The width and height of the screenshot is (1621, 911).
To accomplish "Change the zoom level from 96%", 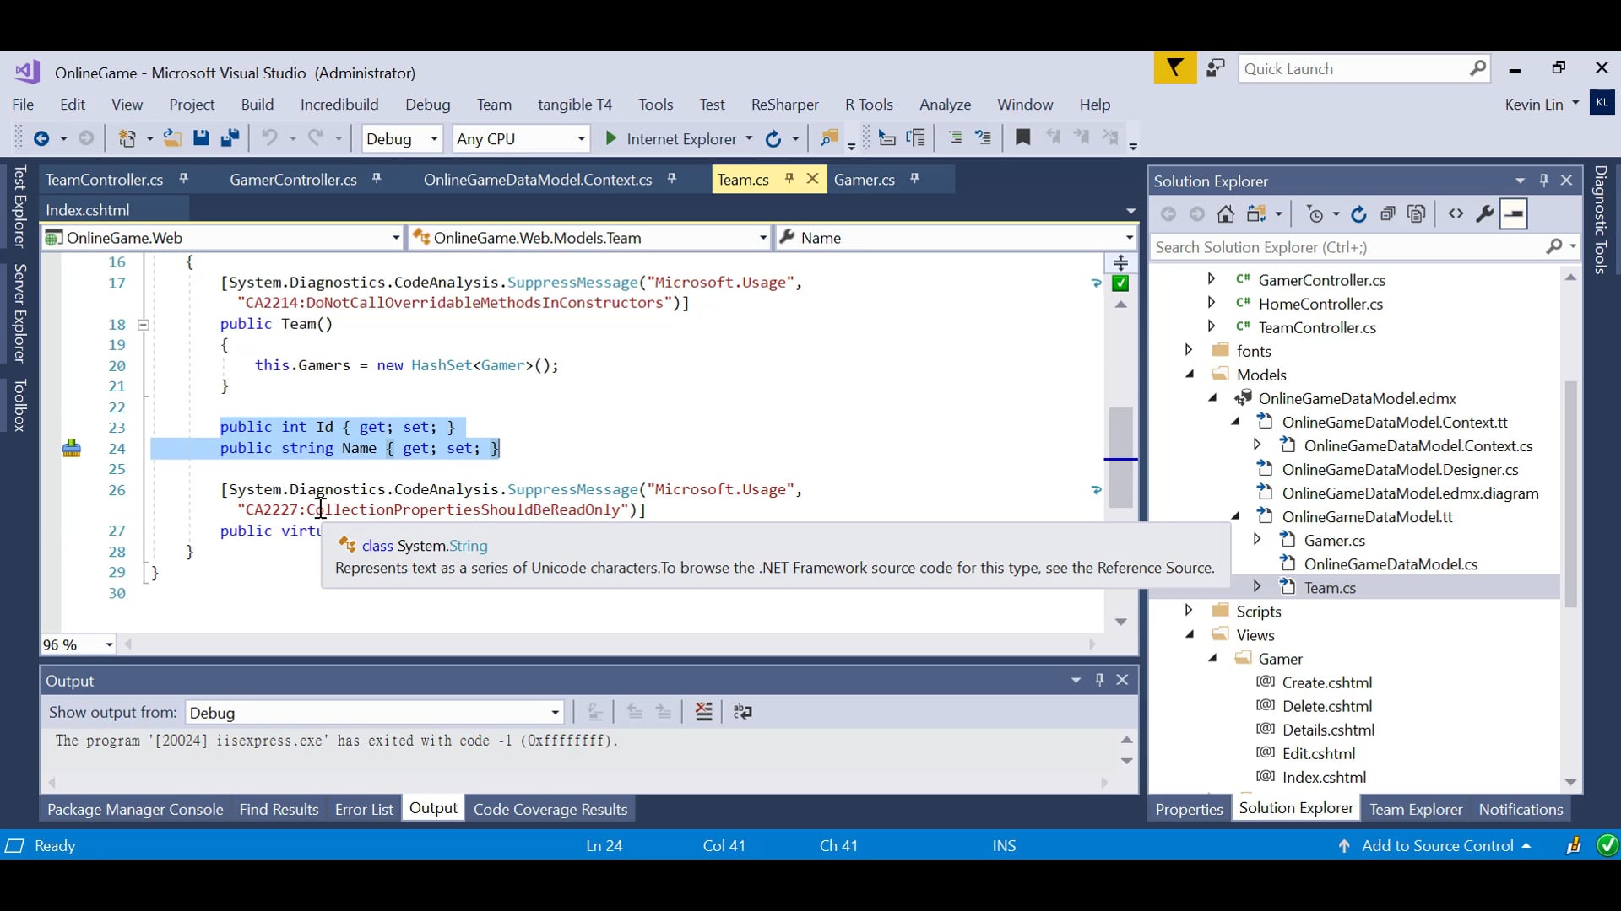I will pyautogui.click(x=77, y=644).
